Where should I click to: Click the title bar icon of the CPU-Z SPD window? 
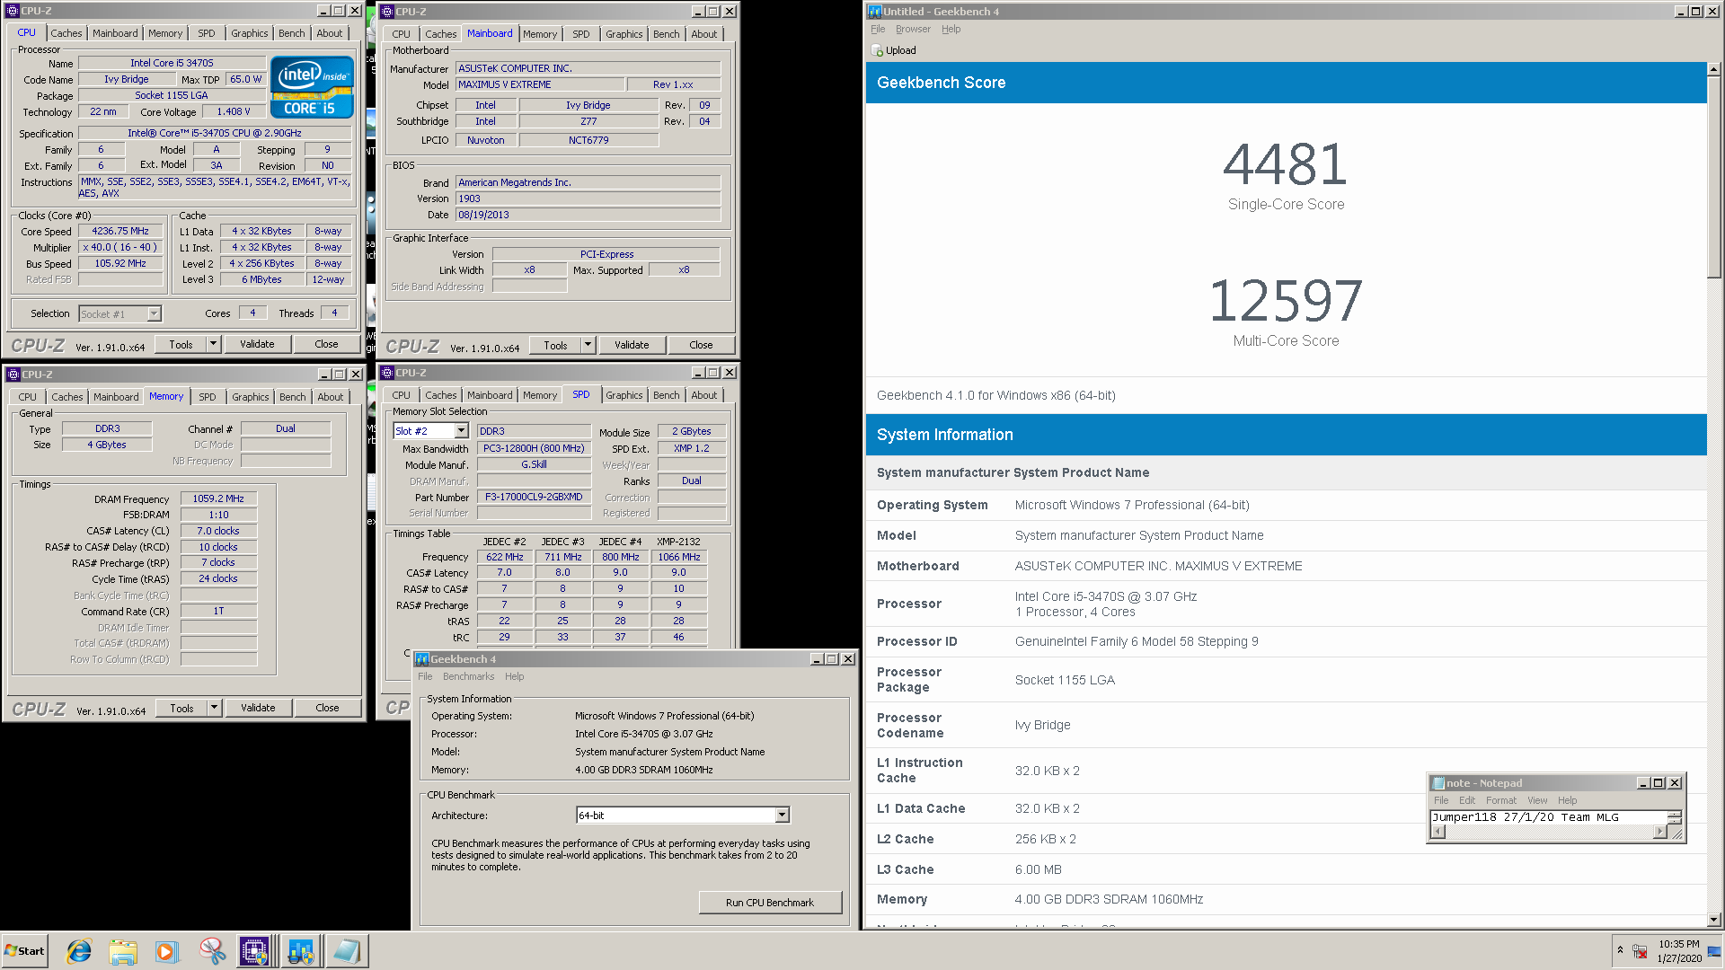[x=387, y=373]
